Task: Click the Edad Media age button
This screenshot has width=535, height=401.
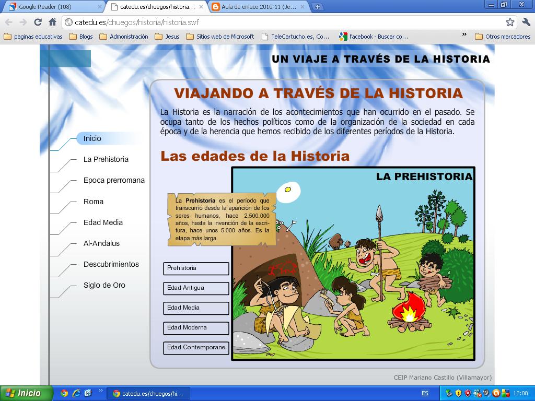Action: 196,308
